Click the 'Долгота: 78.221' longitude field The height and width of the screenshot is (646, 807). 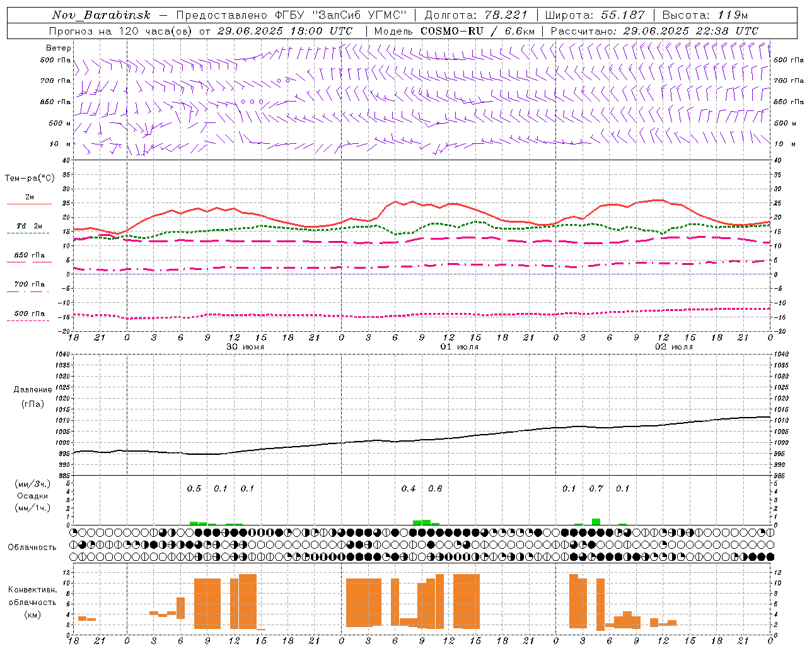(x=476, y=15)
